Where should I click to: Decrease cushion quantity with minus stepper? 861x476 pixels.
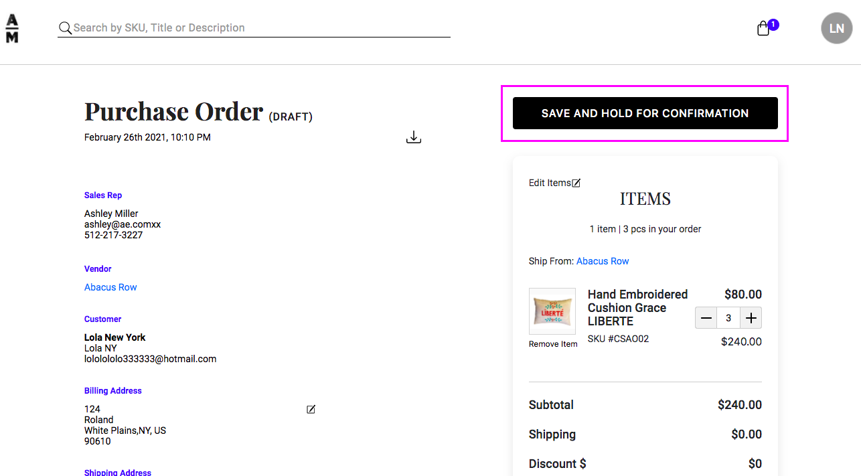(706, 318)
